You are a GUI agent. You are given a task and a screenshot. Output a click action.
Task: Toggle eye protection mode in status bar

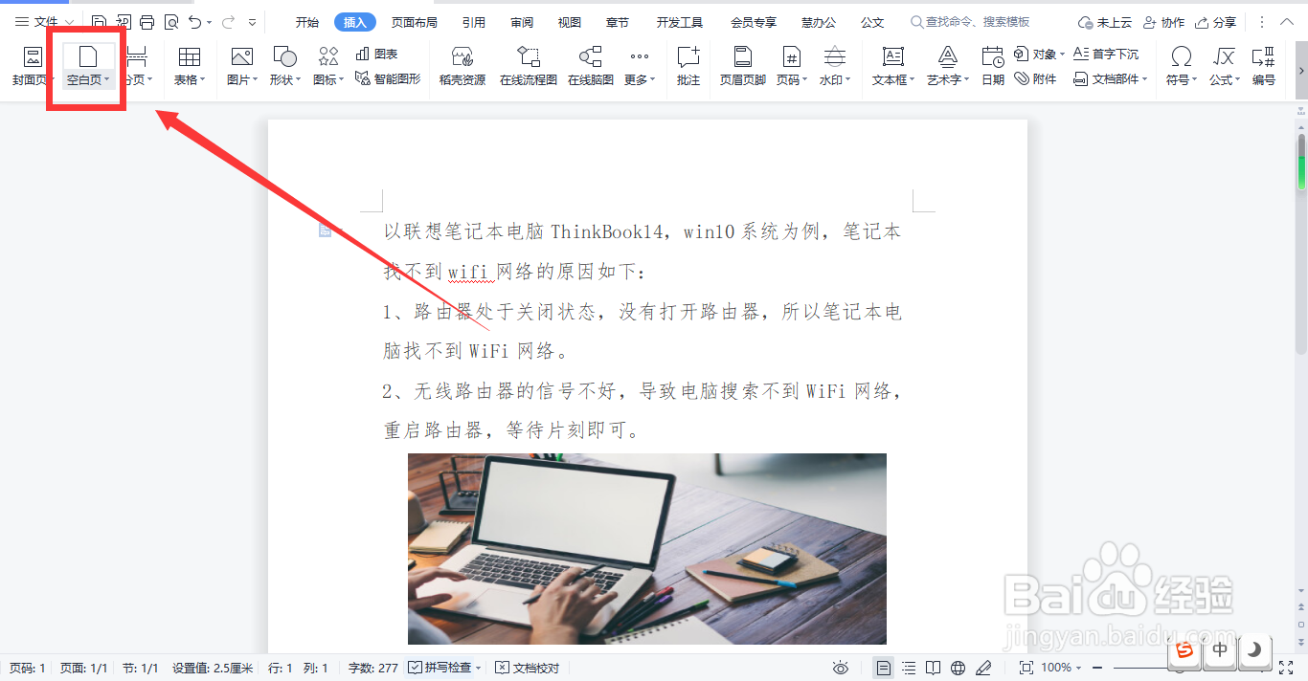pyautogui.click(x=841, y=668)
